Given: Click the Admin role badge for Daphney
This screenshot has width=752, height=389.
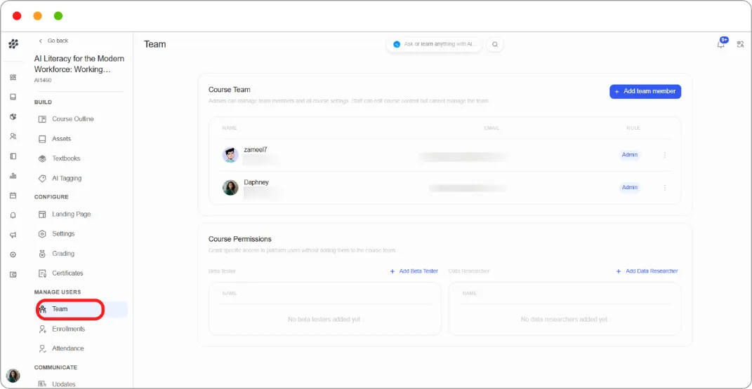Looking at the screenshot, I should [x=629, y=187].
